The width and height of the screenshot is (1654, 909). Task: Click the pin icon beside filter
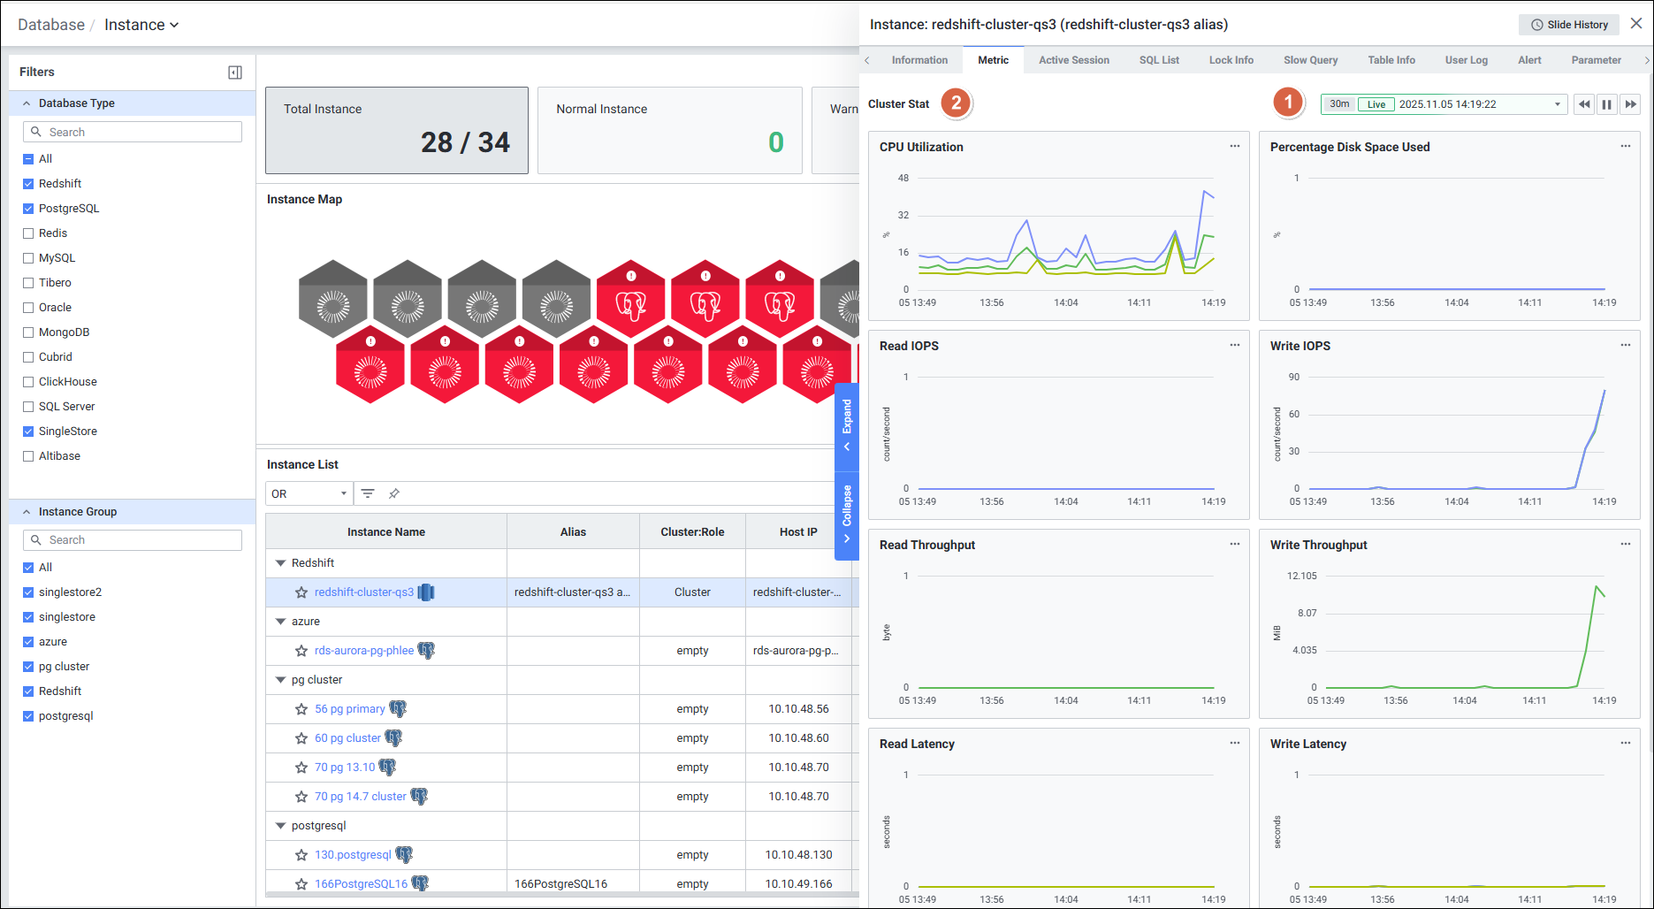pyautogui.click(x=394, y=493)
